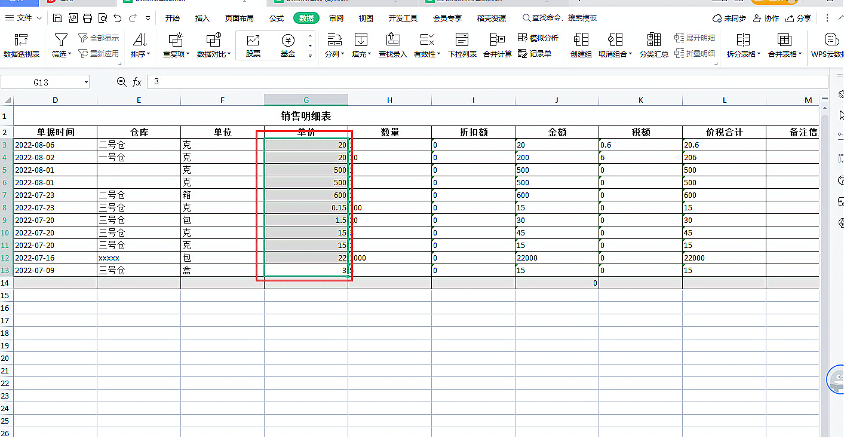Click the undo arrow in quick toolbar
844x438 pixels.
point(118,19)
